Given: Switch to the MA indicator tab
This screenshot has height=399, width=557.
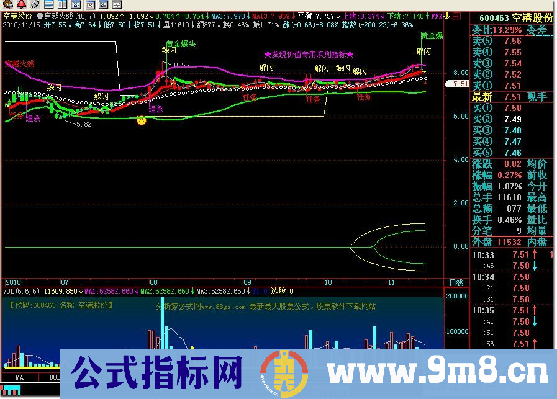Looking at the screenshot, I should [19, 377].
